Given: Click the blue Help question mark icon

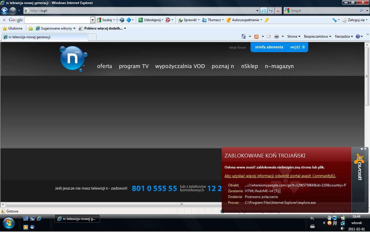Looking at the screenshot, I should pyautogui.click(x=358, y=36).
